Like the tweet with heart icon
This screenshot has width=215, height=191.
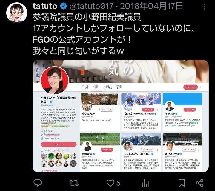point(110,183)
